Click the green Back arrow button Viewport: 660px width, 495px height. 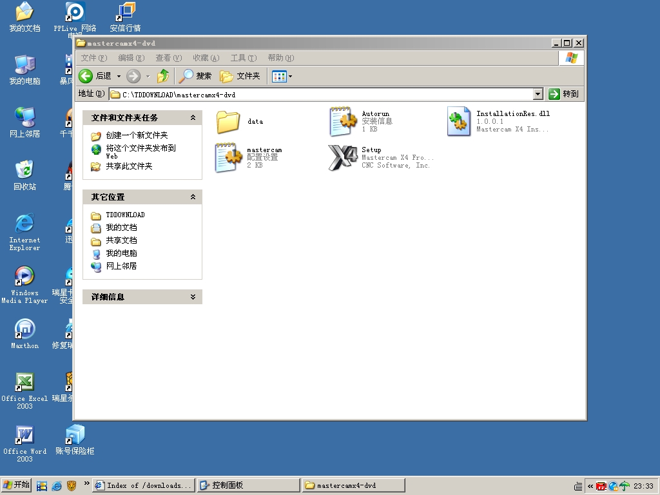point(86,76)
